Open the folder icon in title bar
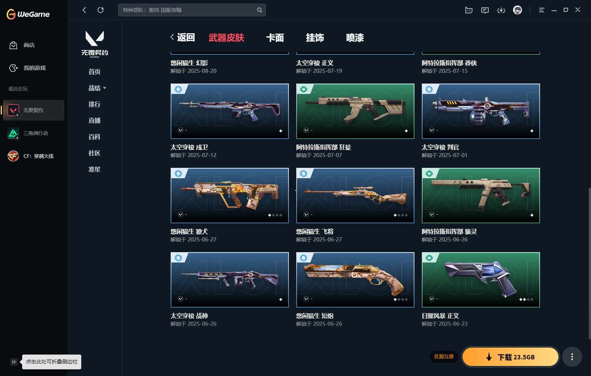The image size is (591, 376). [x=468, y=10]
